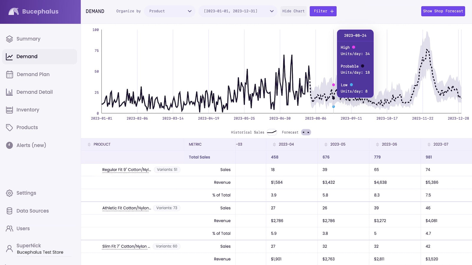The image size is (472, 265).
Task: Toggle the Forecast legend series
Action: pos(296,132)
